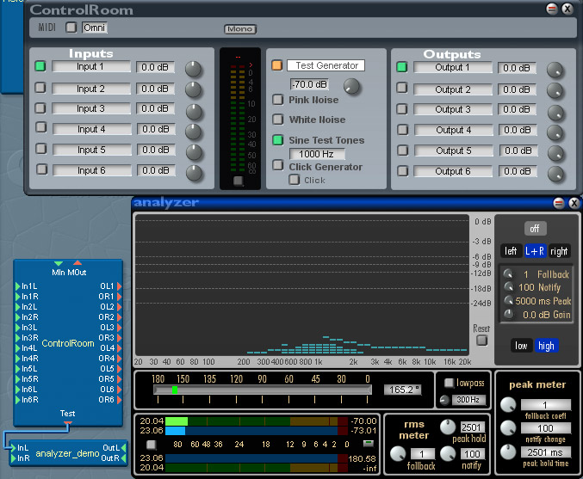The height and width of the screenshot is (479, 583).
Task: Click the analyzer off button
Action: point(536,229)
